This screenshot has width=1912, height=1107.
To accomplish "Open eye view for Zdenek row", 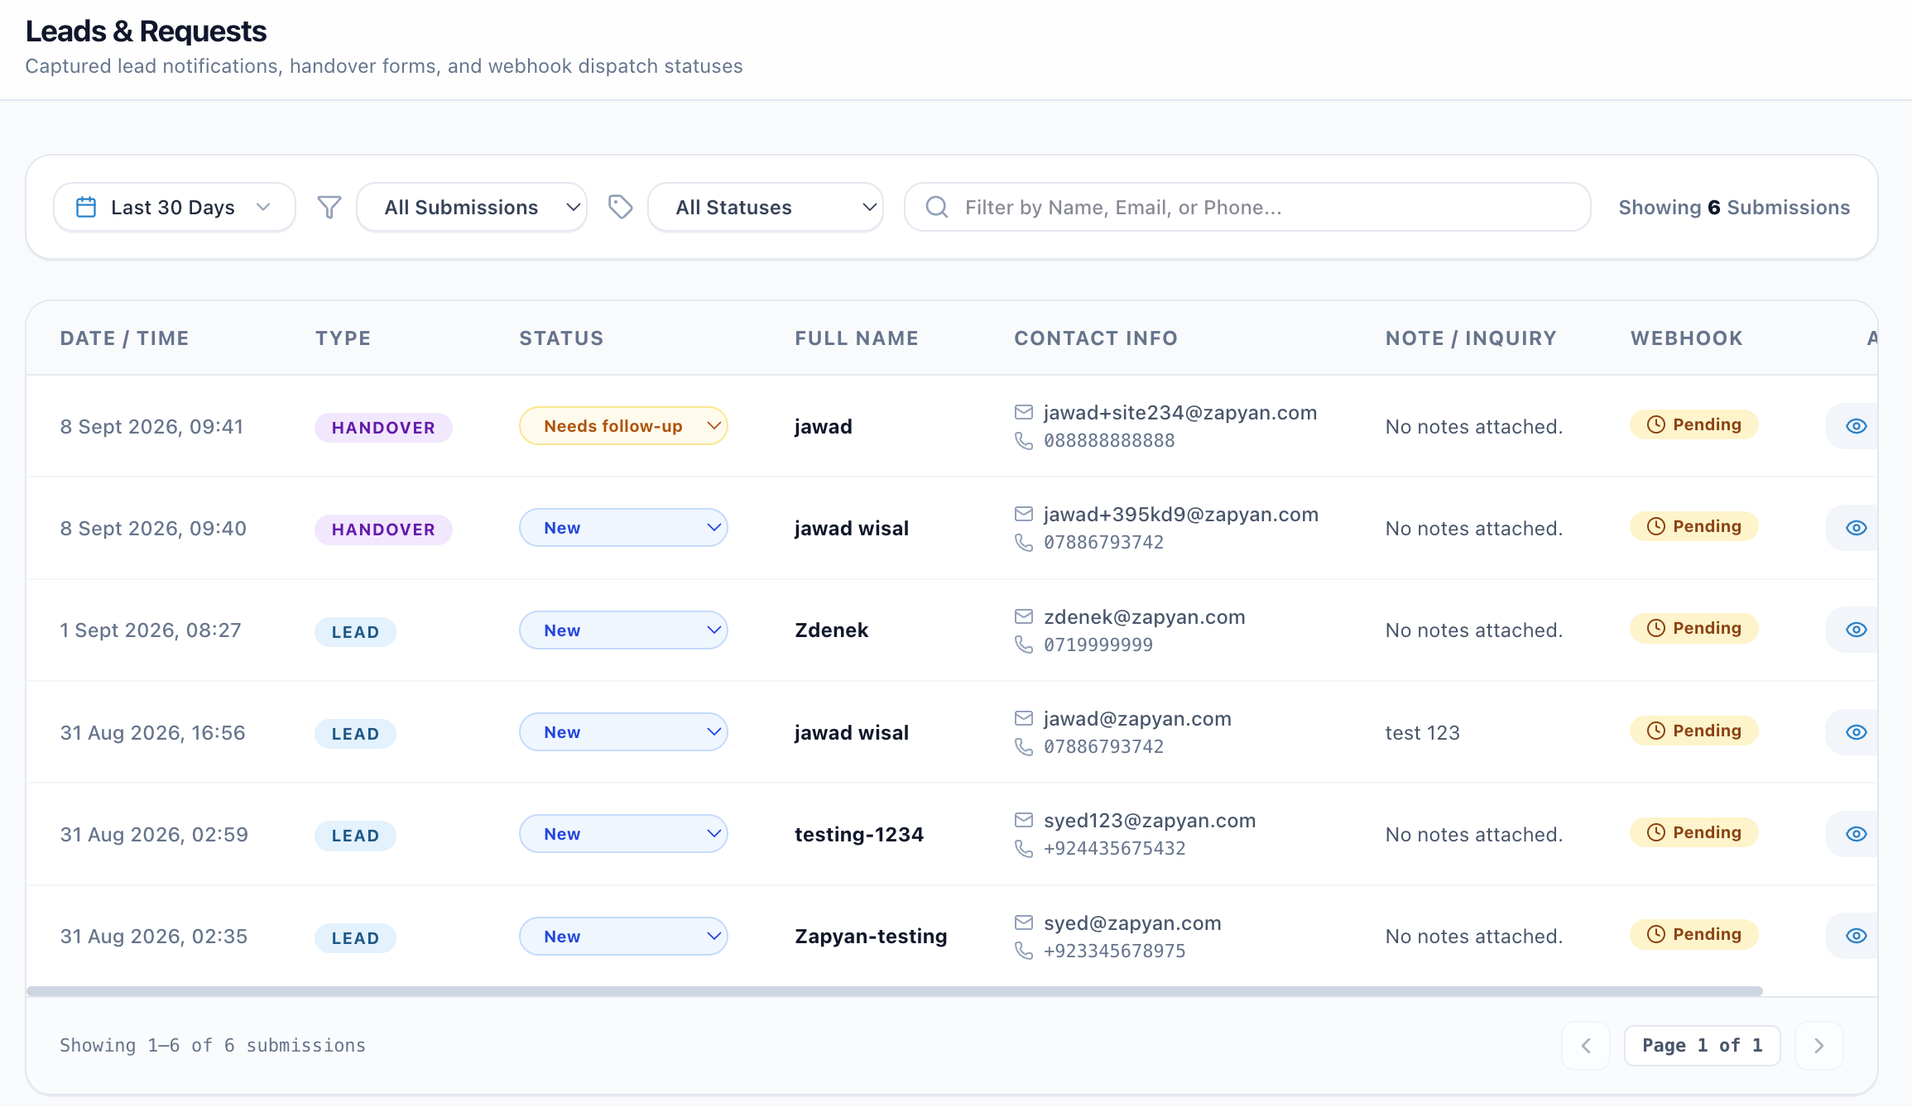I will (x=1856, y=630).
